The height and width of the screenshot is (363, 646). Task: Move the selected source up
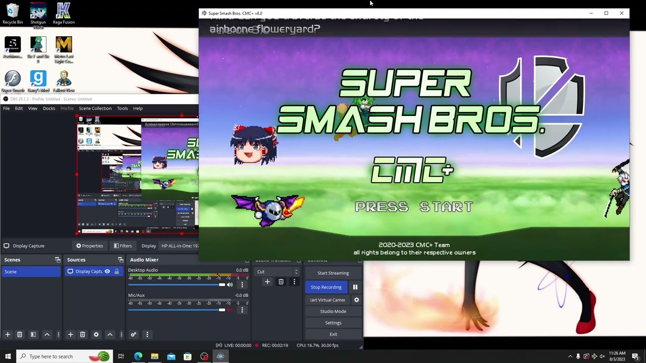click(x=110, y=334)
